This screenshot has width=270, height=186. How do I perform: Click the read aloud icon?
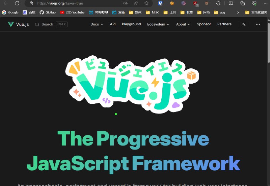(x=136, y=3)
